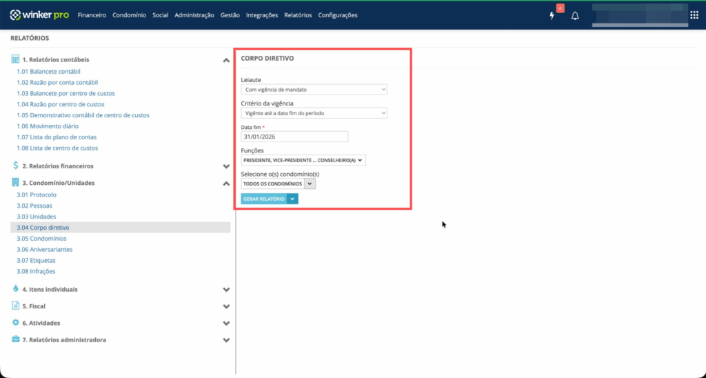The width and height of the screenshot is (706, 378).
Task: Open the Financeiro menu
Action: 92,15
